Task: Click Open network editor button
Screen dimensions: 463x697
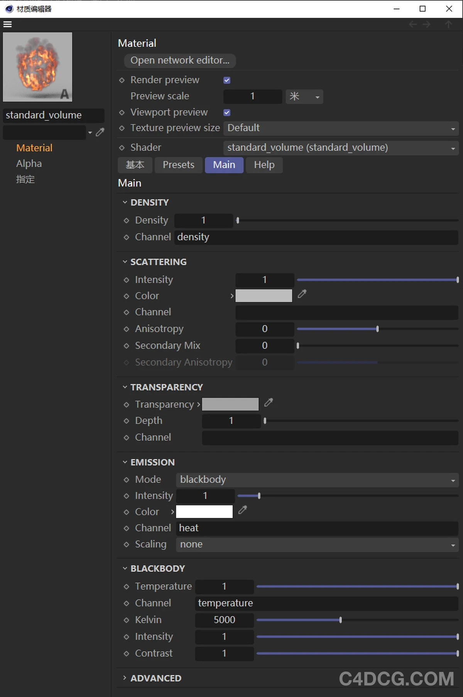Action: point(180,61)
